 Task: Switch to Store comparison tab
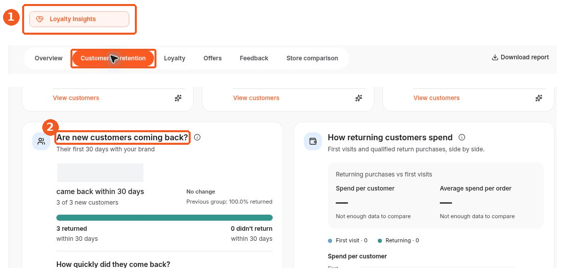(312, 58)
